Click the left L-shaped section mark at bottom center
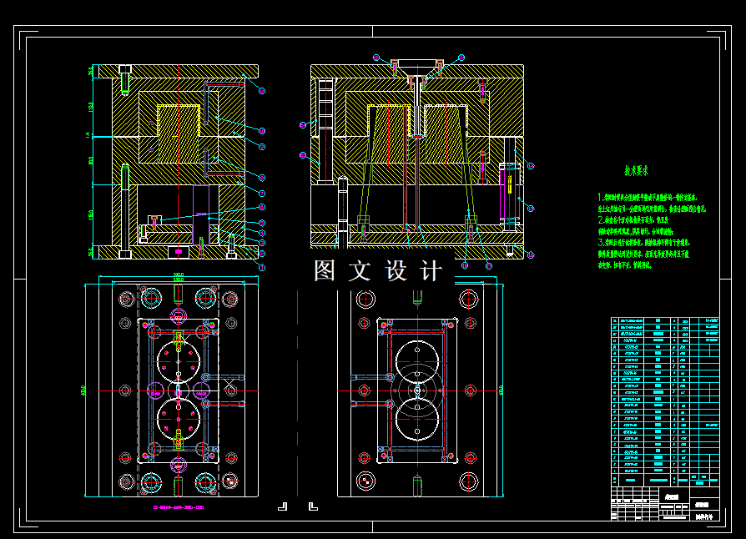This screenshot has height=539, width=746. click(283, 506)
